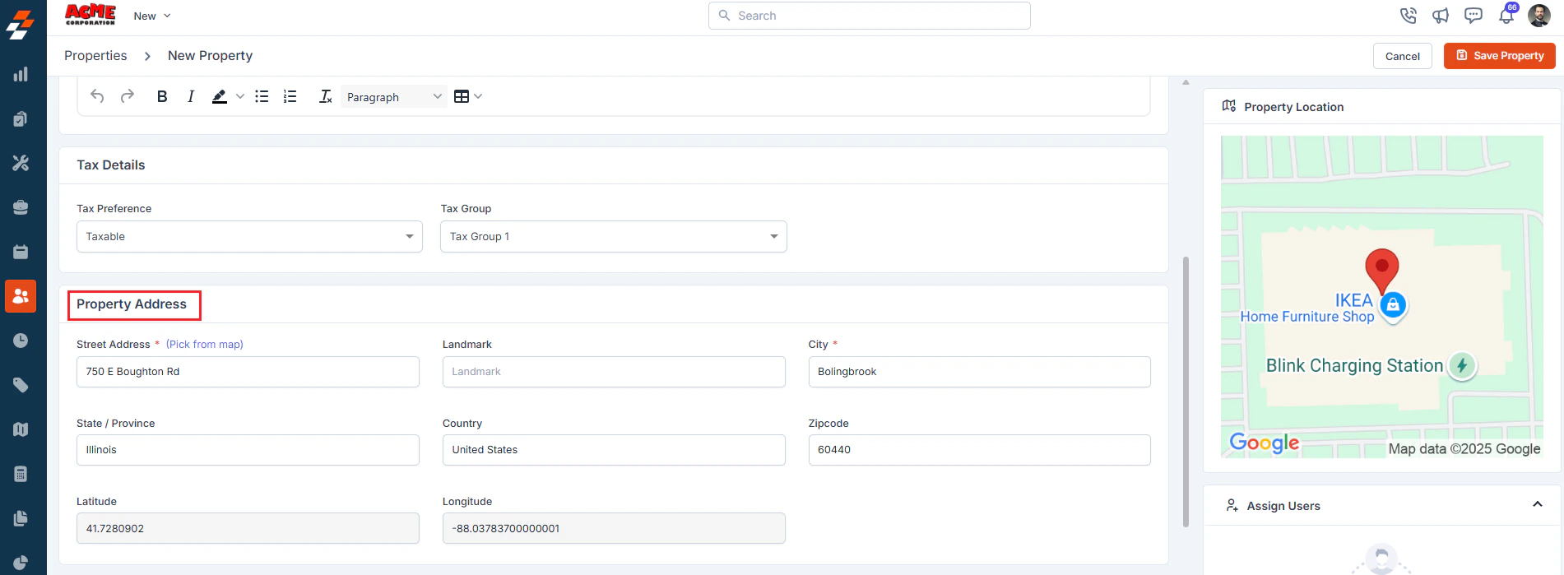Insert a numbered list
Screen dimensions: 1564x575
[x=290, y=96]
